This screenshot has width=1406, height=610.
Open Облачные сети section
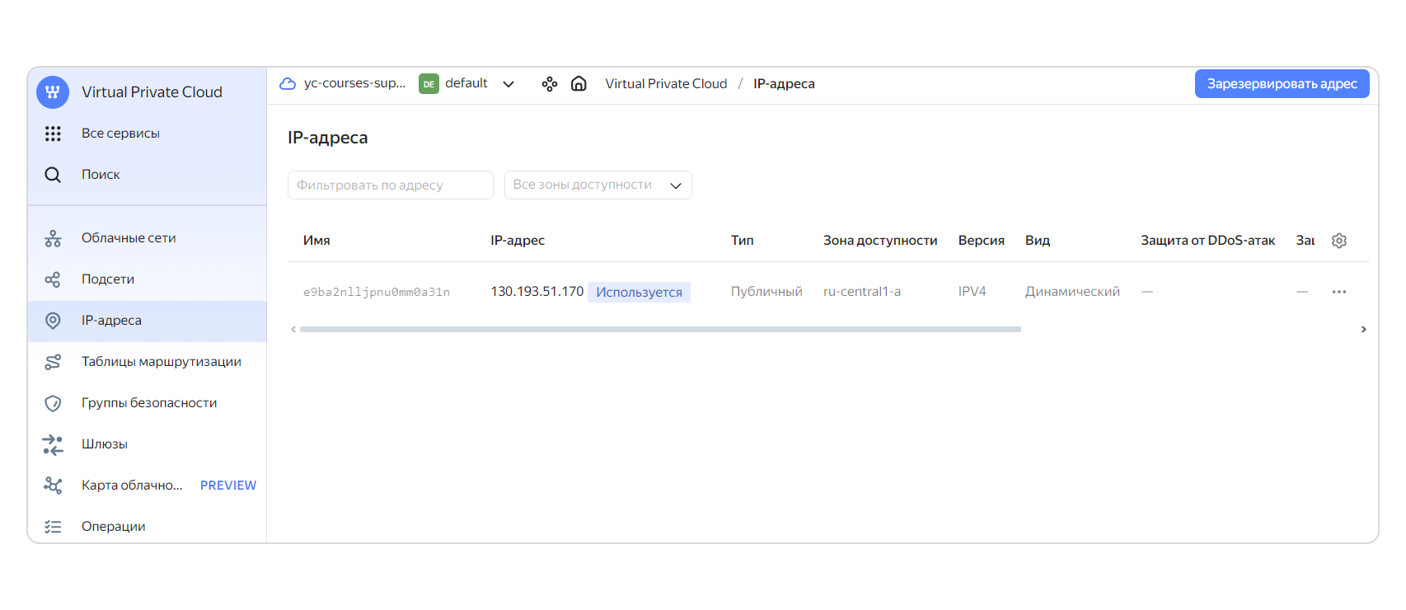coord(148,238)
